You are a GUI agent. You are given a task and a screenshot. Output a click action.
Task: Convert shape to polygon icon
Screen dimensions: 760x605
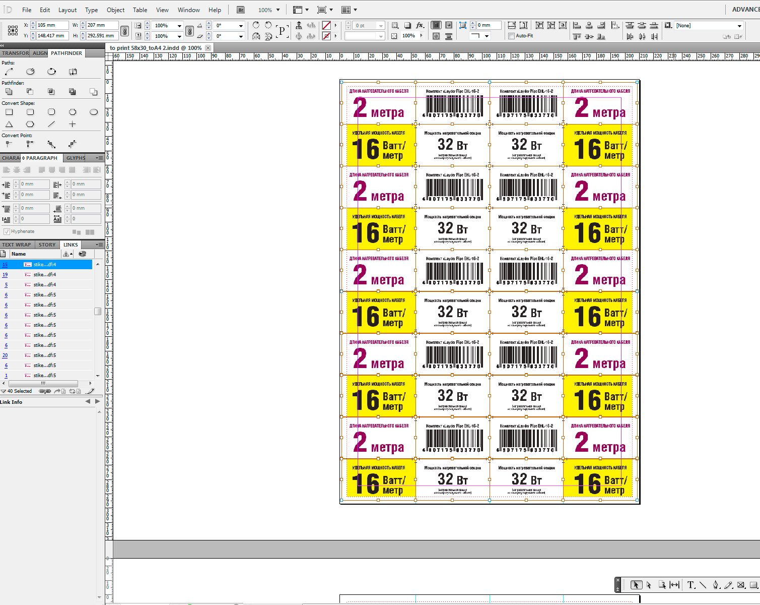pyautogui.click(x=30, y=124)
